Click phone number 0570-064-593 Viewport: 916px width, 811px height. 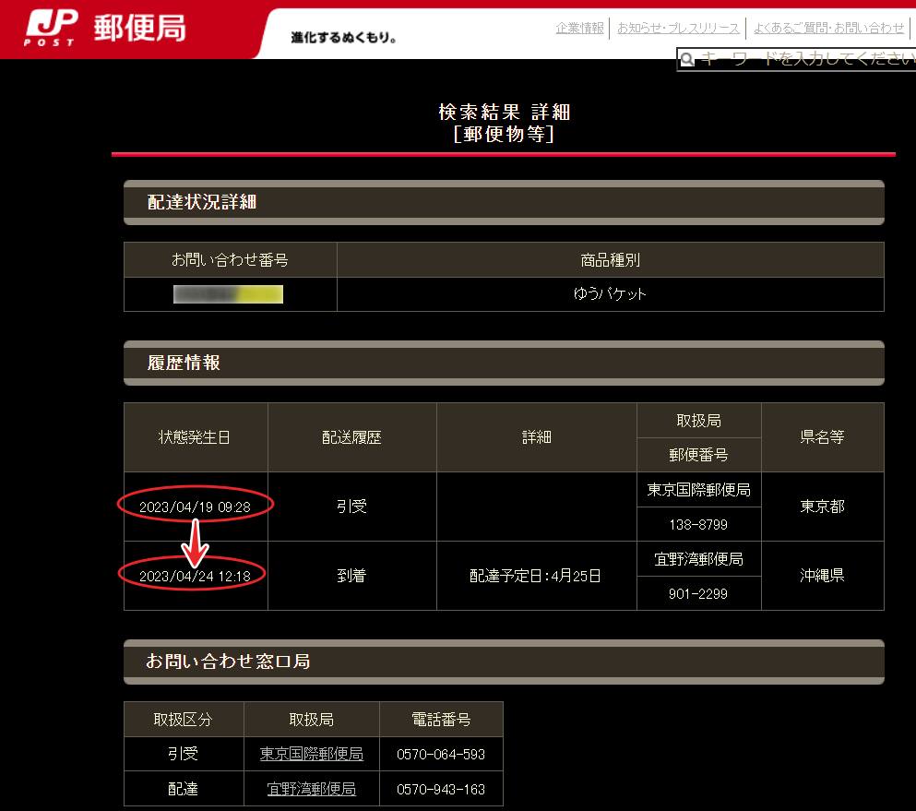click(441, 754)
